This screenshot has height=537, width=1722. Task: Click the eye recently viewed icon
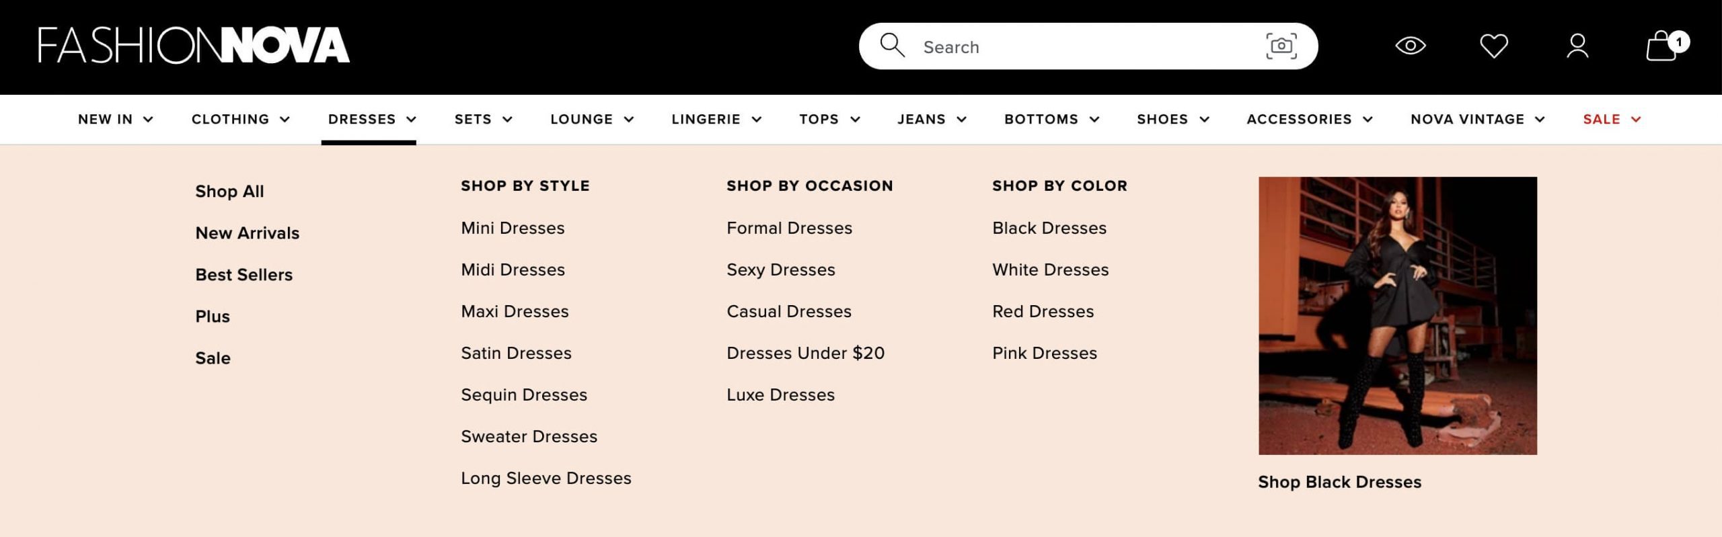pyautogui.click(x=1410, y=46)
